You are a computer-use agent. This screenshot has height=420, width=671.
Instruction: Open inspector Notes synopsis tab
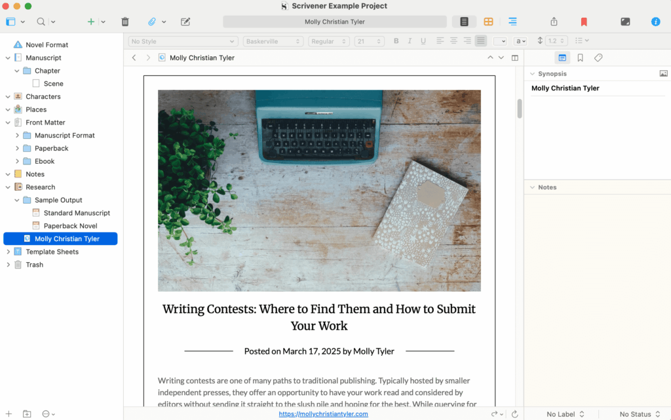pos(562,58)
